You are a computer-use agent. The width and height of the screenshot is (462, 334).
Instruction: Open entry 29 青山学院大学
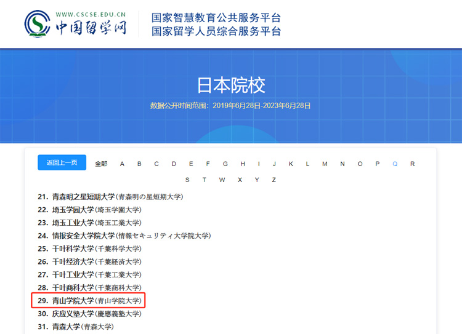pyautogui.click(x=89, y=300)
